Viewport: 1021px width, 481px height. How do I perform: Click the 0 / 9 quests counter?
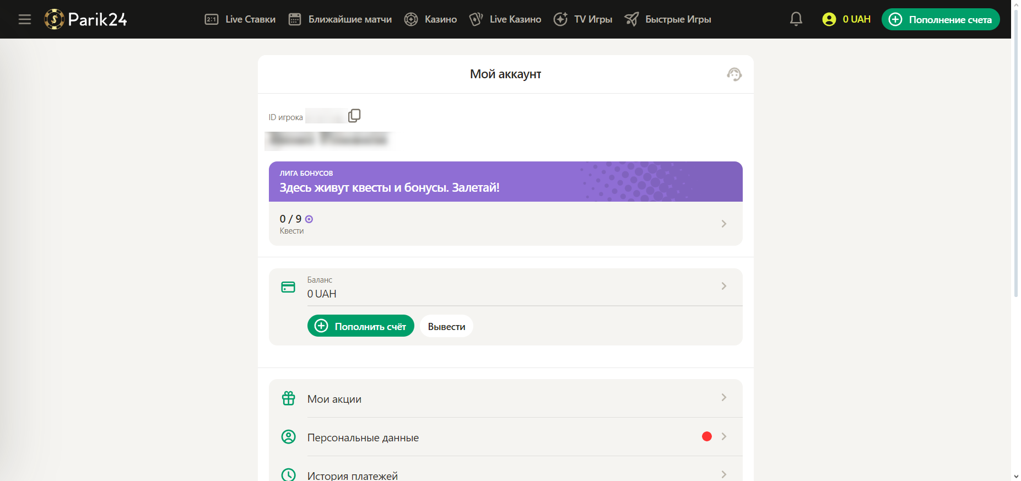click(x=296, y=219)
